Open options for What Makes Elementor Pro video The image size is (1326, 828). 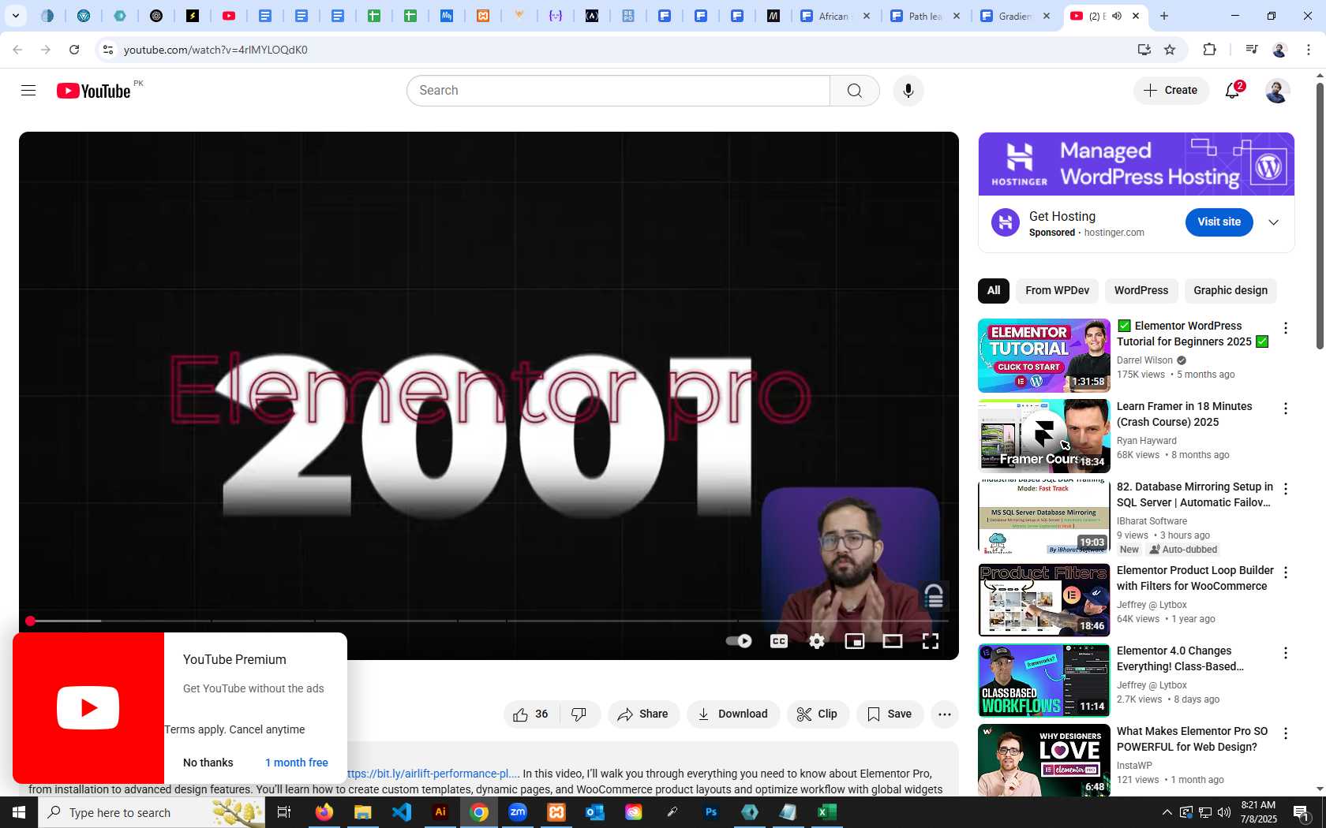(x=1286, y=733)
